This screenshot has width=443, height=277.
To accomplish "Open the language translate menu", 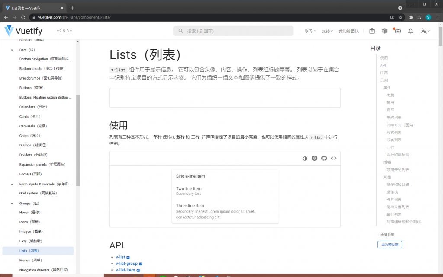I will coord(425,31).
